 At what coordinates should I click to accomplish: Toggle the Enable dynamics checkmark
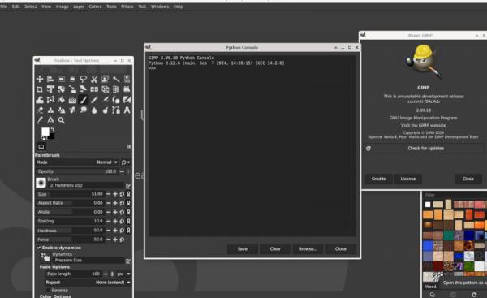[x=39, y=248]
